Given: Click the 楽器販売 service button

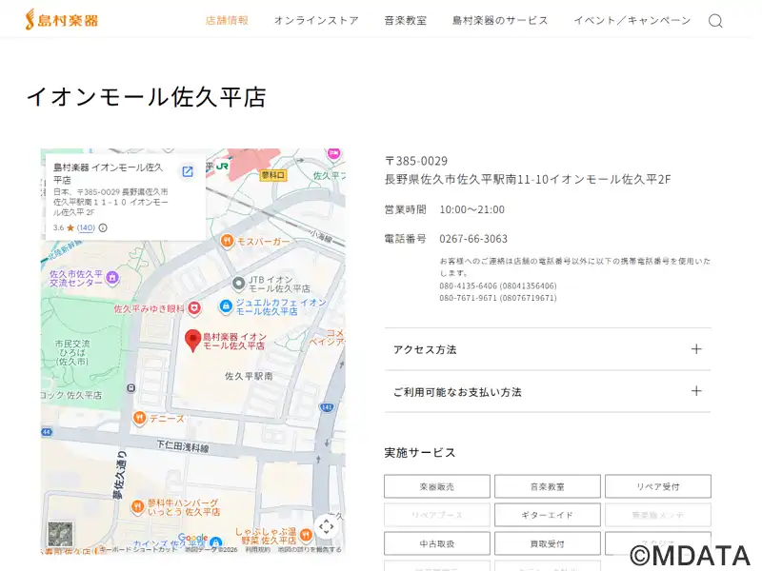Looking at the screenshot, I should click(x=437, y=486).
